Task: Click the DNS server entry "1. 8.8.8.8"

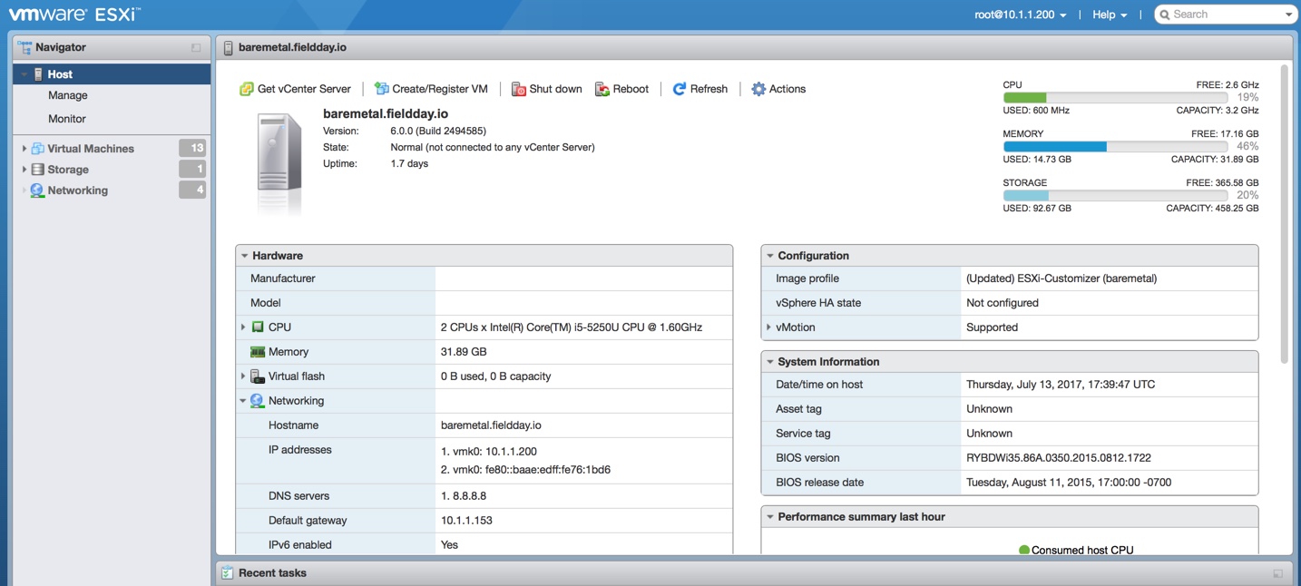Action: pos(464,496)
